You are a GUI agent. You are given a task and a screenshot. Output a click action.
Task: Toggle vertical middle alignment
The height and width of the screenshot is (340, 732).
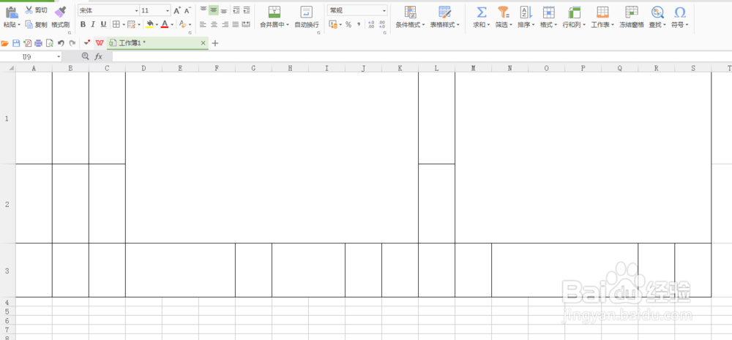pos(213,10)
